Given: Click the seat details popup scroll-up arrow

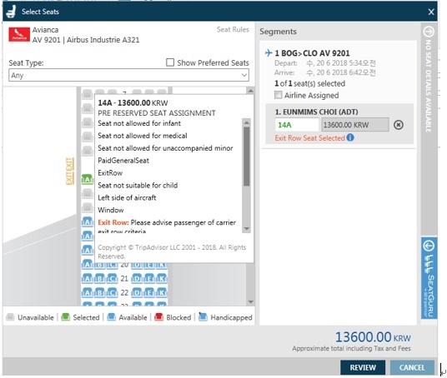Looking at the screenshot, I should pos(247,122).
